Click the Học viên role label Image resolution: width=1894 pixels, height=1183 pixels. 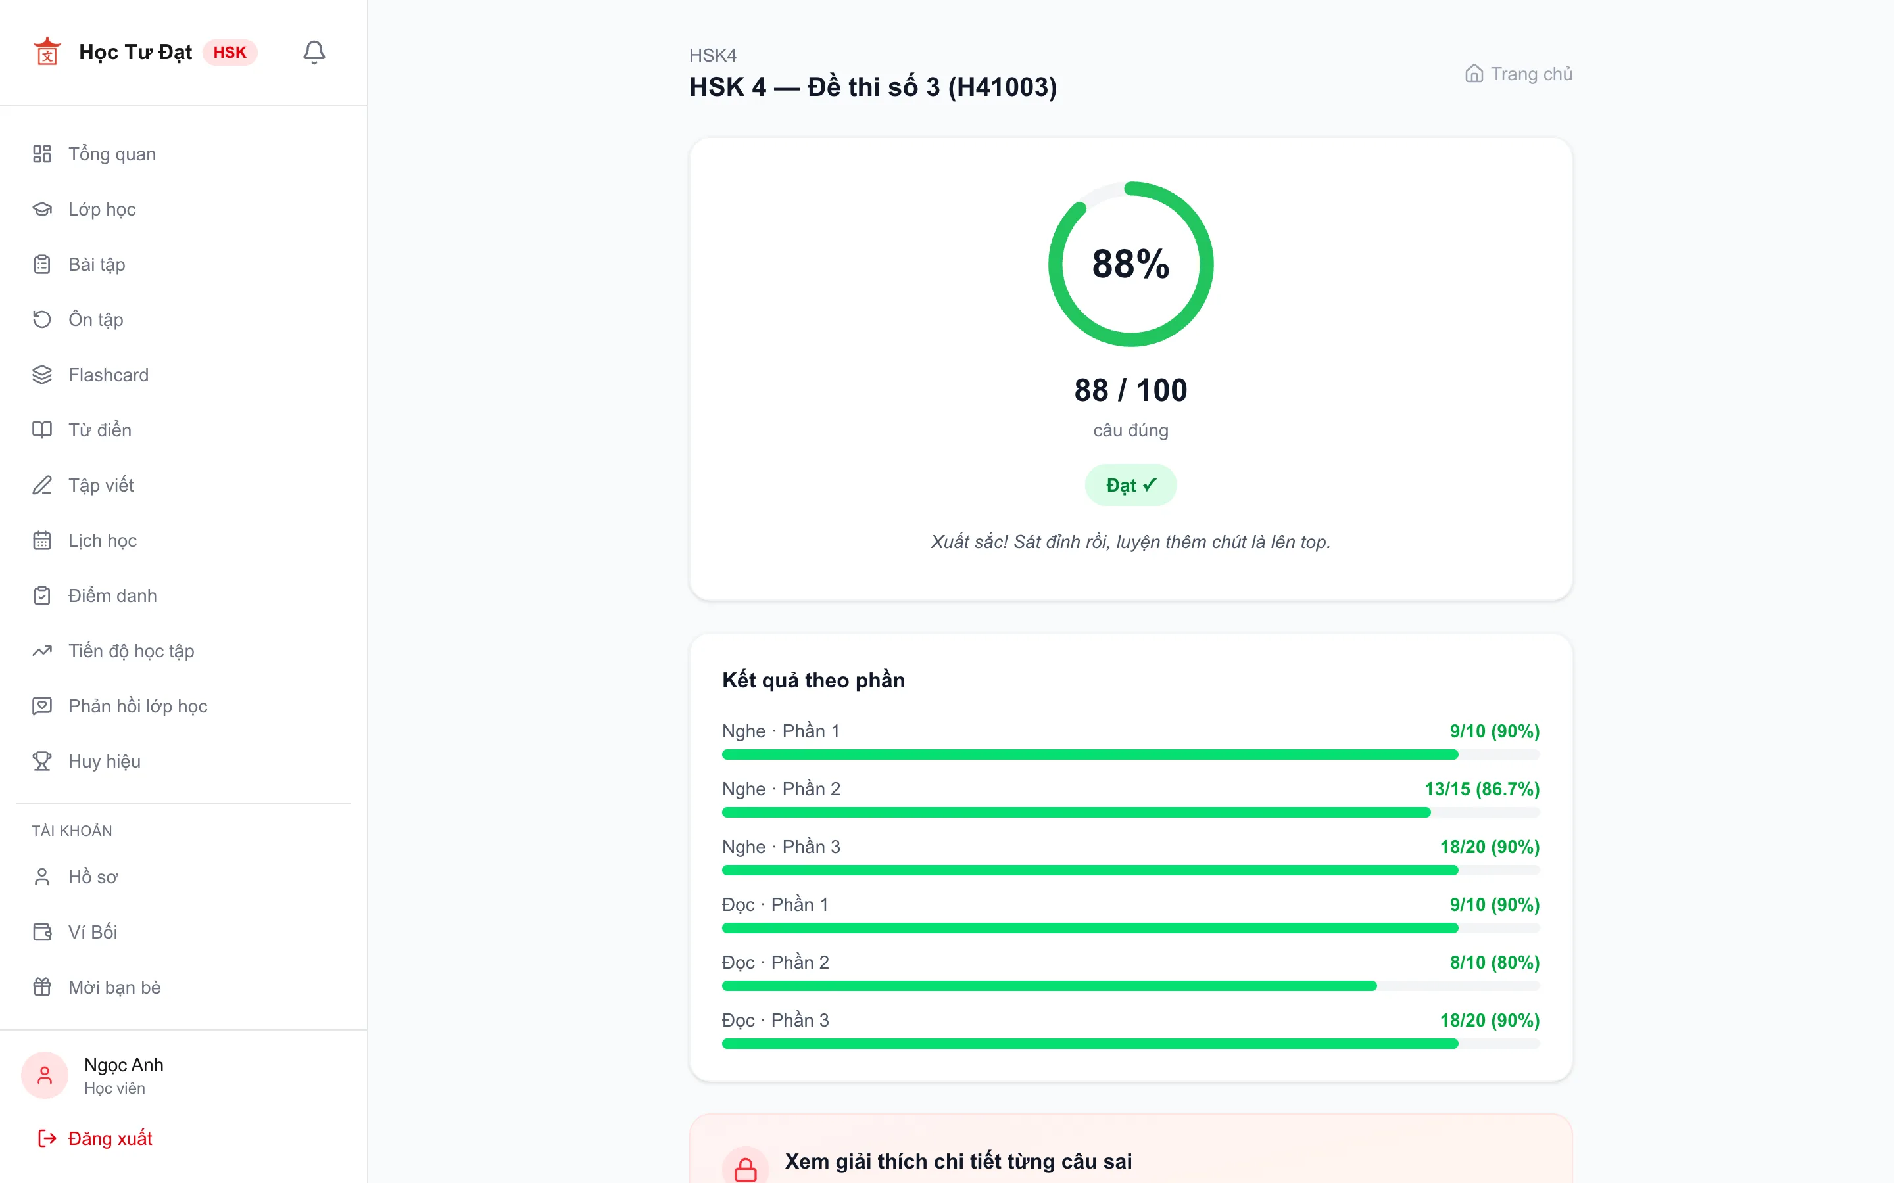coord(114,1088)
